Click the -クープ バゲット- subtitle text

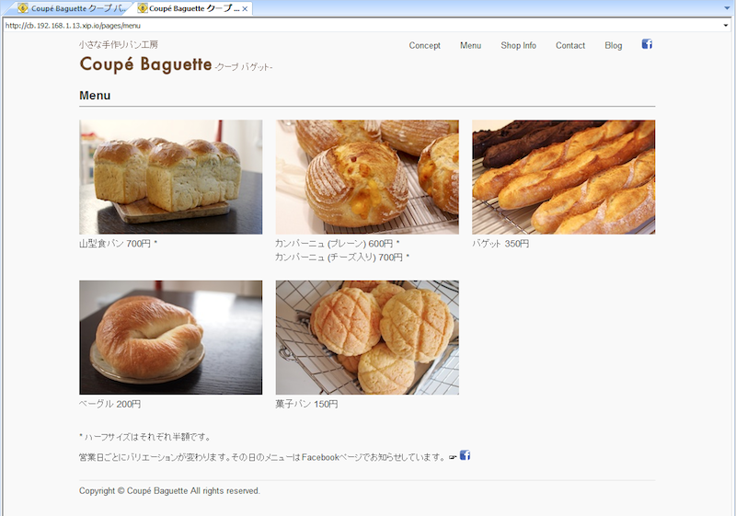pyautogui.click(x=243, y=67)
